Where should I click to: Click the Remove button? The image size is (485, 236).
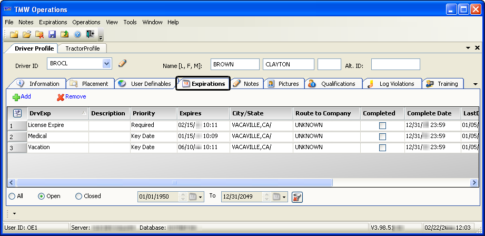71,97
